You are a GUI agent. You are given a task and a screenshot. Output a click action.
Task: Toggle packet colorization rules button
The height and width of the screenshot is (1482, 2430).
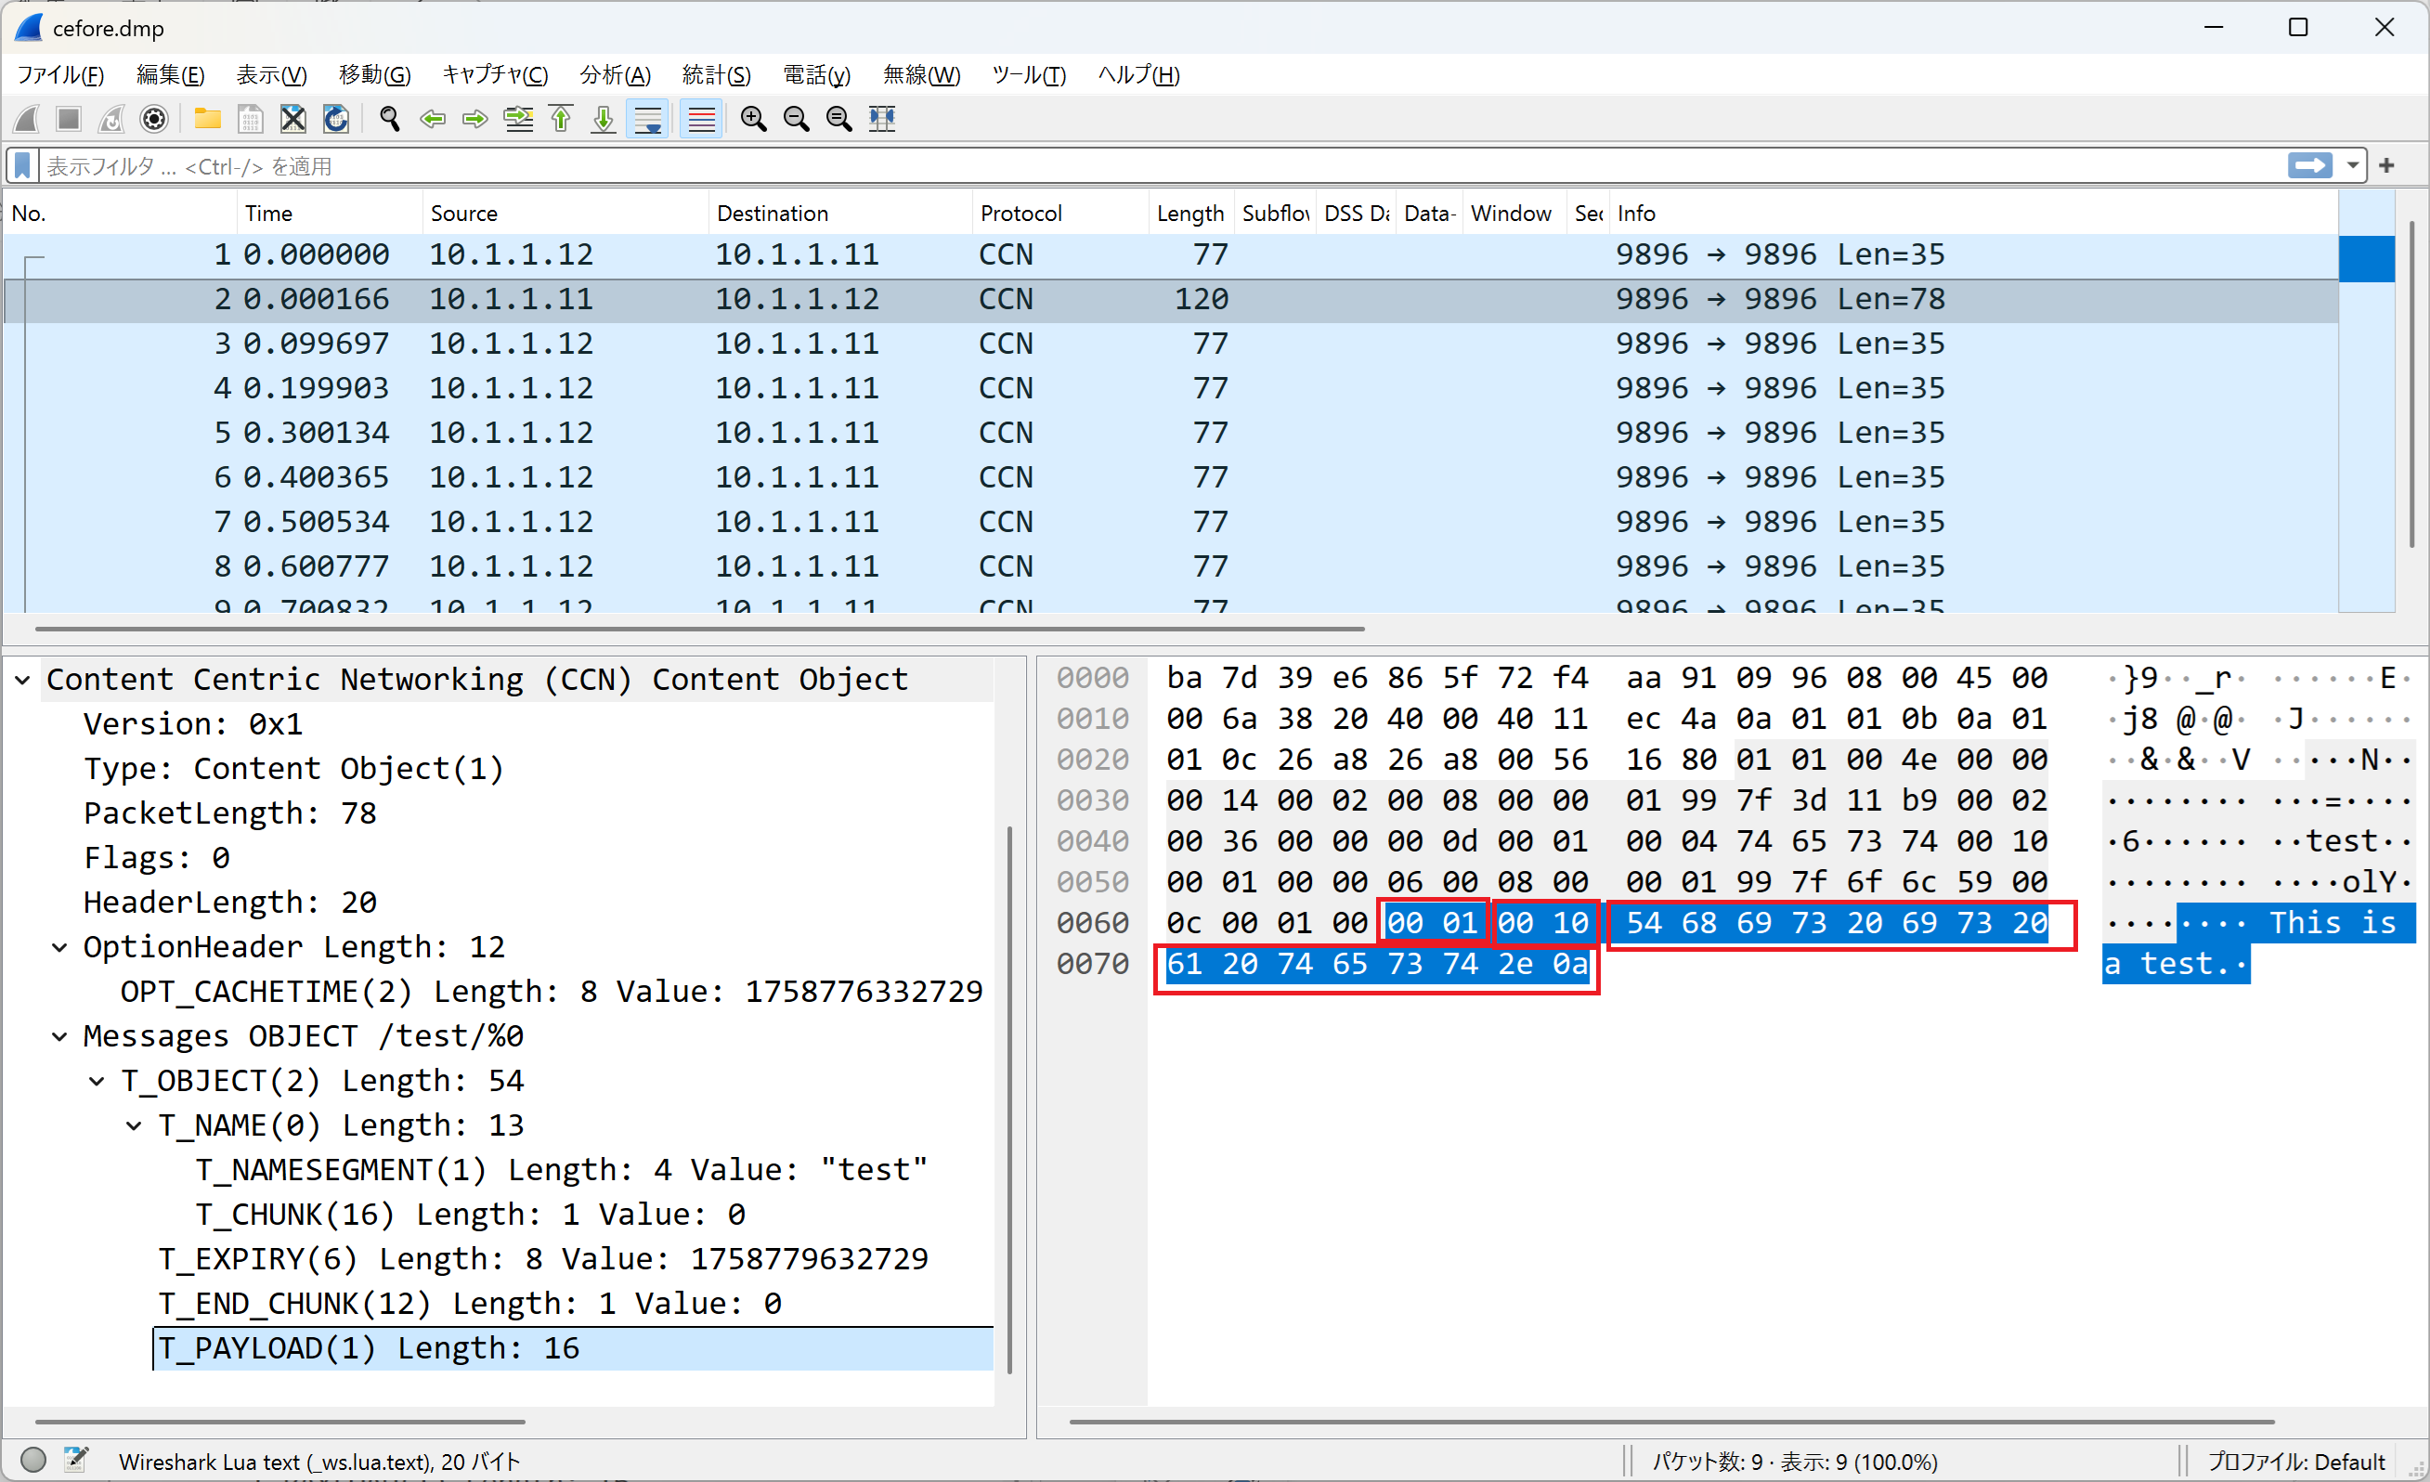click(x=701, y=119)
